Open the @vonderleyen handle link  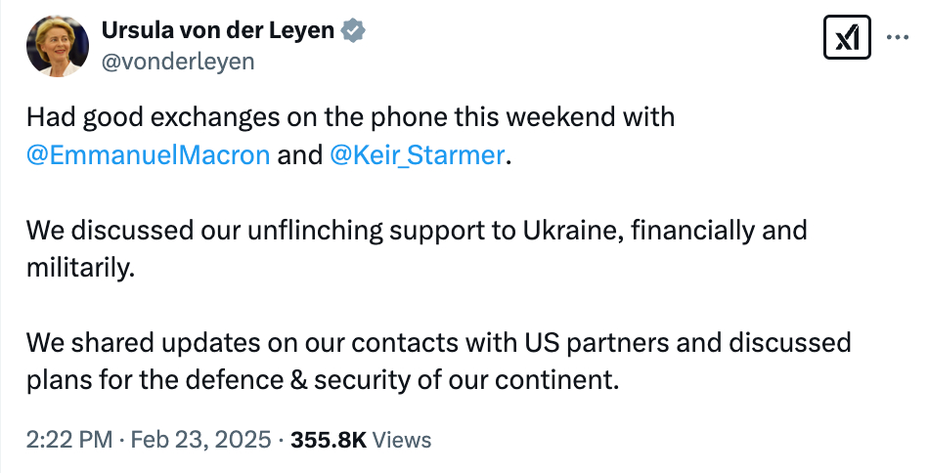tap(178, 61)
